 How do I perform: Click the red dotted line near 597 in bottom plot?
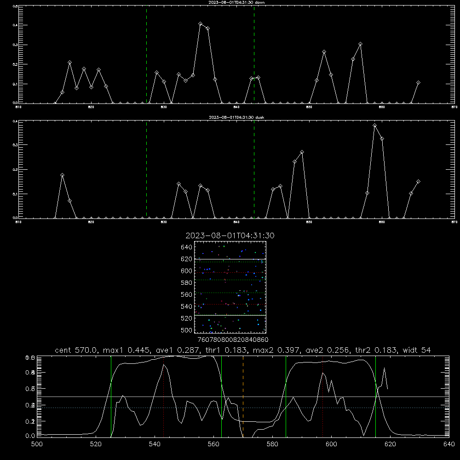point(323,397)
